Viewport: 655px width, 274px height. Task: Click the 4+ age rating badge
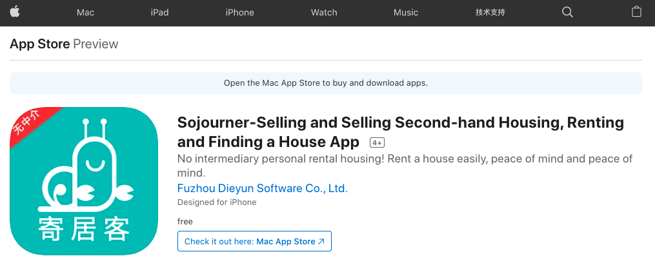[377, 142]
